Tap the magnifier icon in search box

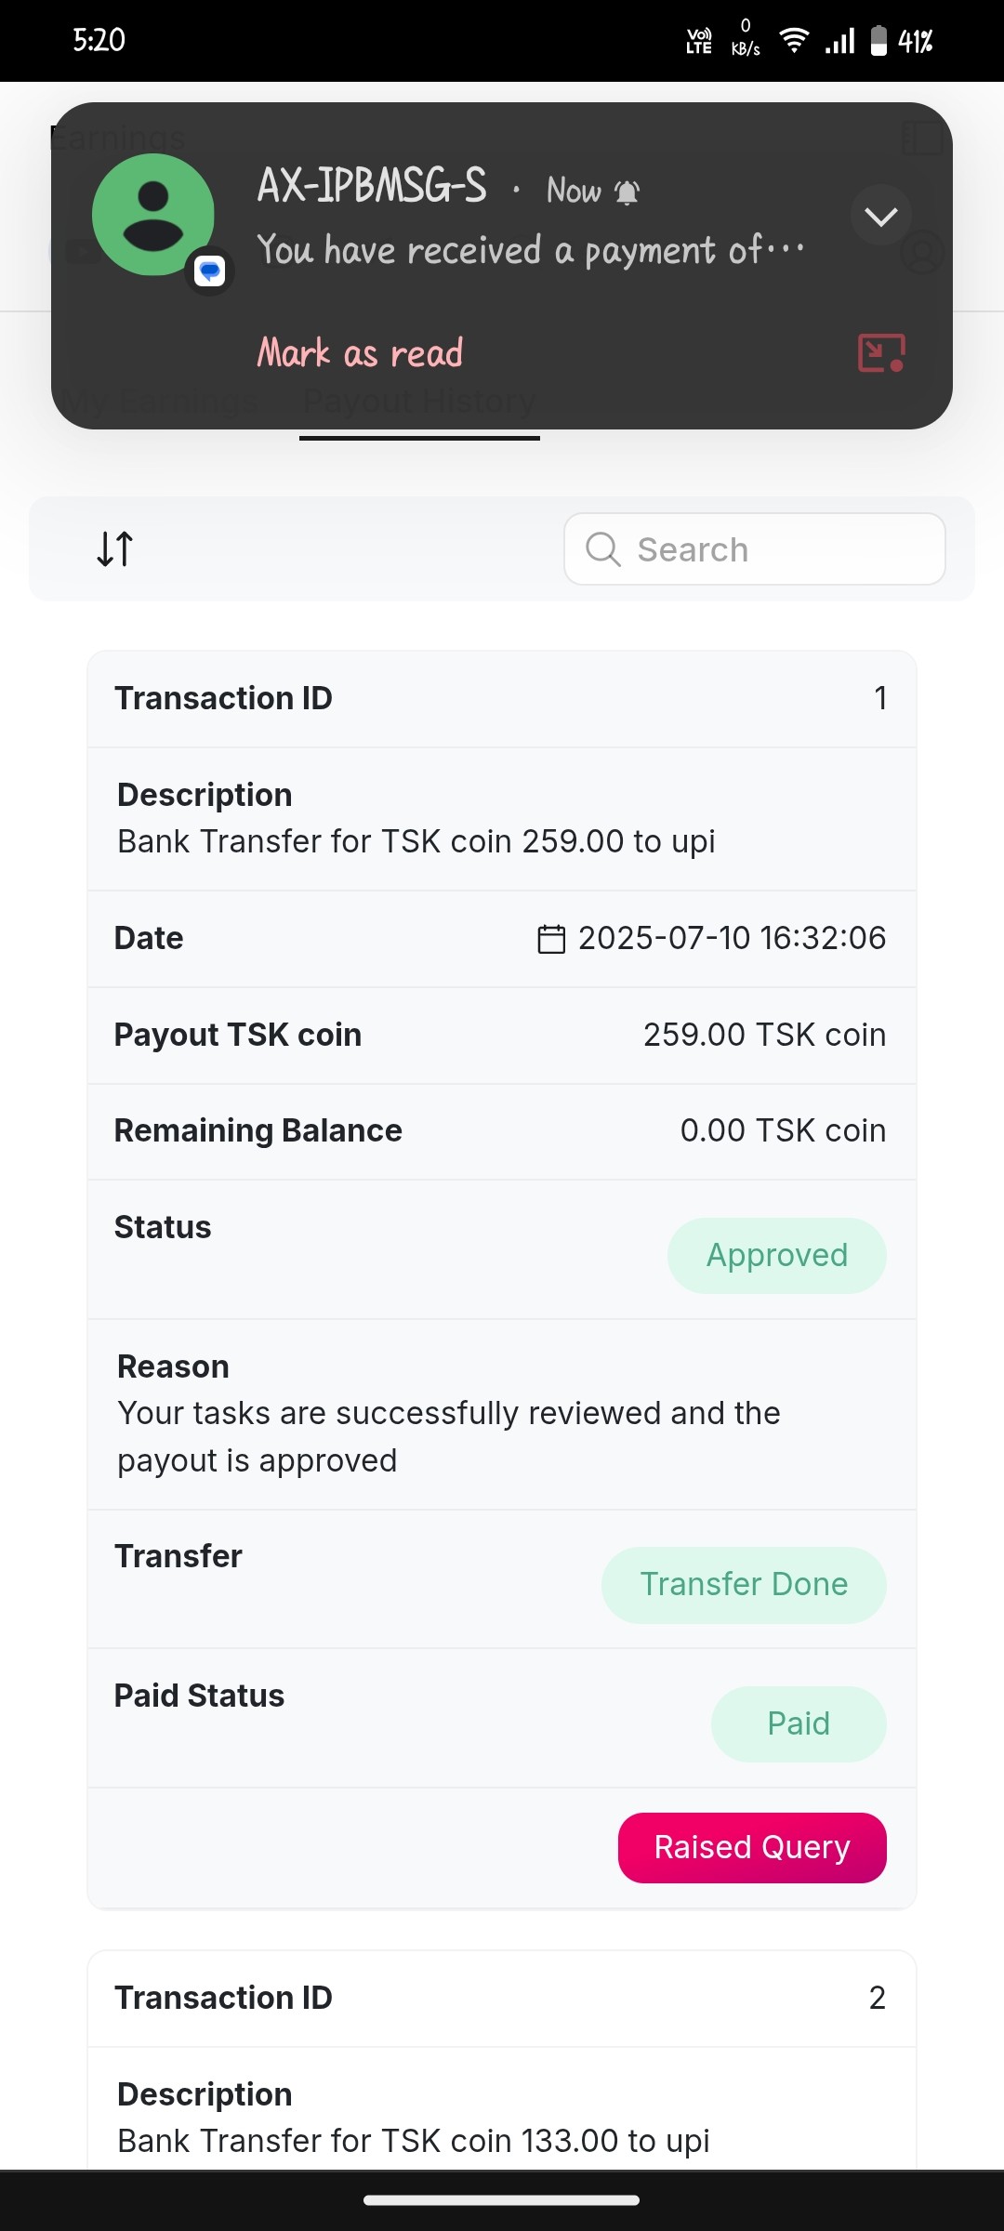point(602,548)
